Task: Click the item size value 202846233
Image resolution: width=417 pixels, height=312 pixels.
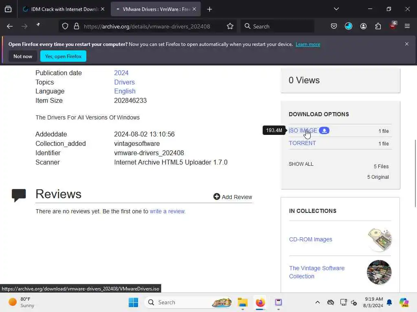Action: 130,101
